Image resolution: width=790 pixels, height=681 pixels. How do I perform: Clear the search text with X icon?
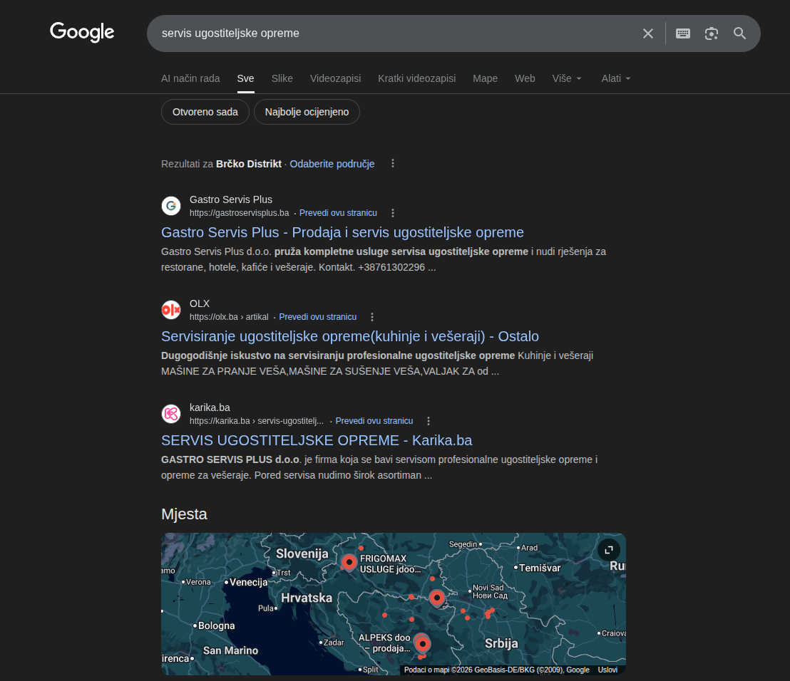(x=647, y=33)
